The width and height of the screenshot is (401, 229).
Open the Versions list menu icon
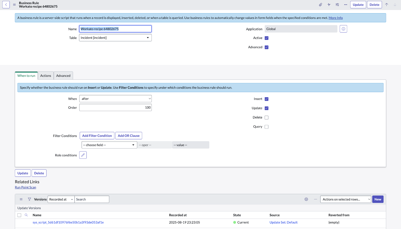click(21, 199)
